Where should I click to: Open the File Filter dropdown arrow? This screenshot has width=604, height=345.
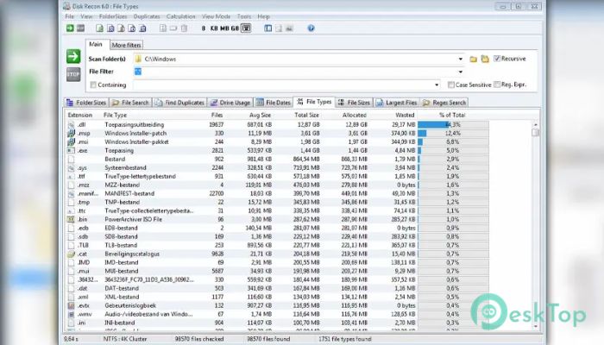460,72
